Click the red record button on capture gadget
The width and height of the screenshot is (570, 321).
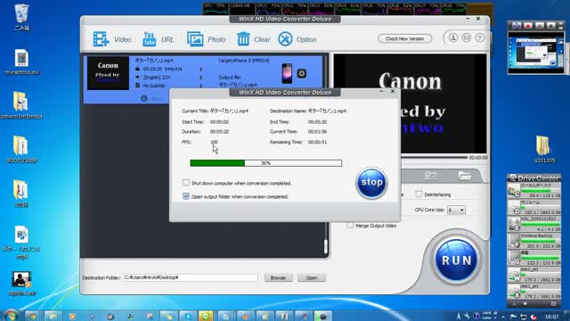pyautogui.click(x=528, y=26)
